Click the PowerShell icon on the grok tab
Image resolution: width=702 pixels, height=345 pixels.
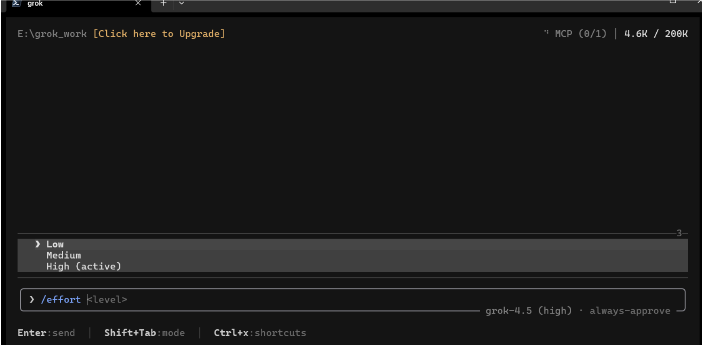pos(16,3)
